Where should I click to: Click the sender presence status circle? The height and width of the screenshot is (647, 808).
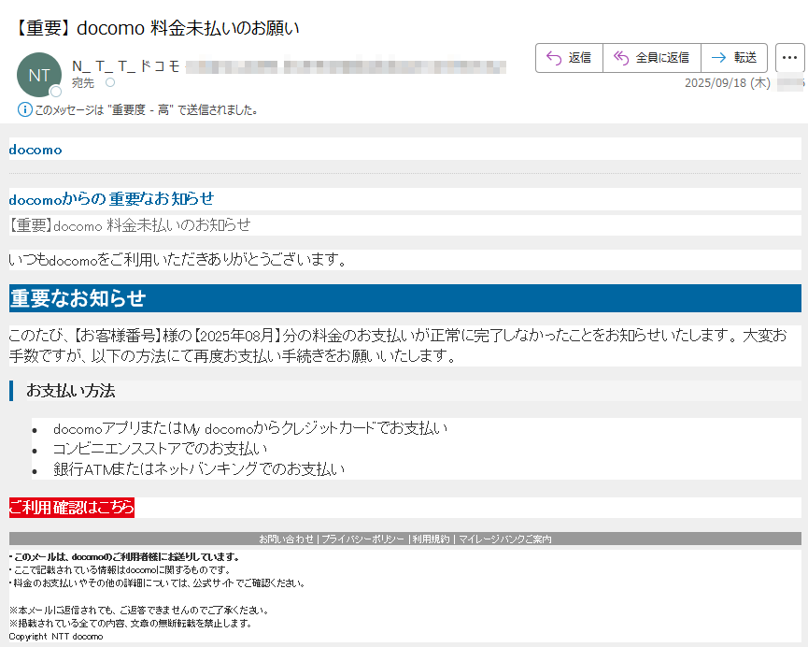[56, 92]
